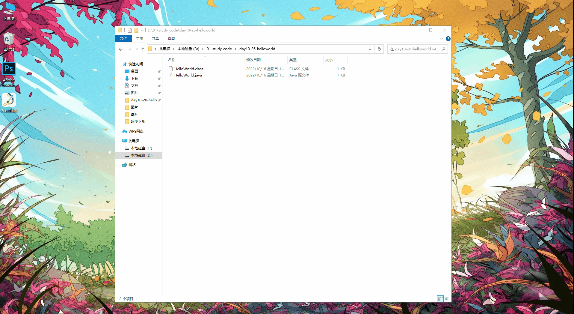Screen dimensions: 574x314
Task: Sort by the 大小 column header
Action: point(335,60)
